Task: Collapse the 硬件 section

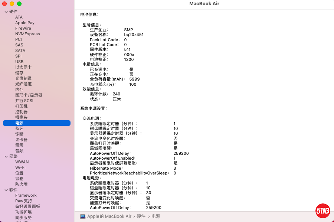Action: 7,12
